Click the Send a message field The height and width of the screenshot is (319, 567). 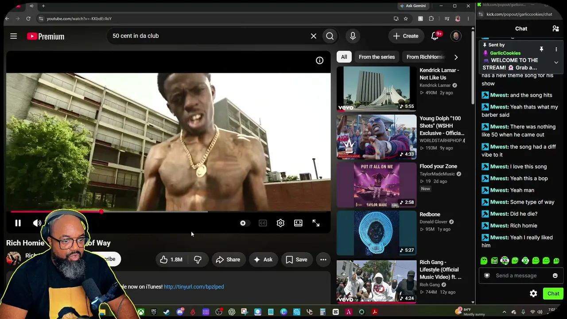[x=521, y=276]
